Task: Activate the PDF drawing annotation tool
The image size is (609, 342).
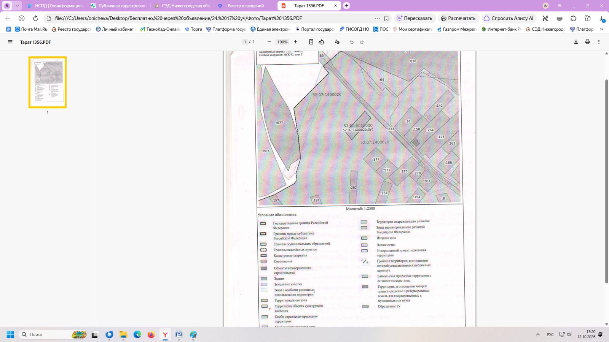Action: [337, 42]
